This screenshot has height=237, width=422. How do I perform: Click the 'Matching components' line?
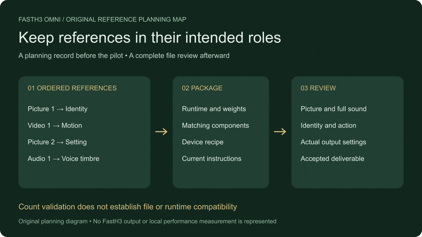click(x=215, y=126)
